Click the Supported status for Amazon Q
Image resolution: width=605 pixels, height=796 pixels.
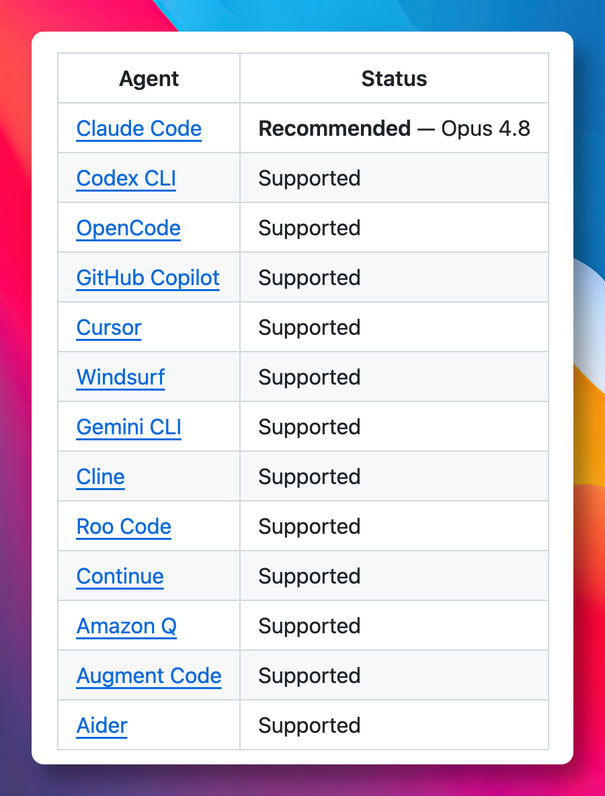[x=309, y=626]
